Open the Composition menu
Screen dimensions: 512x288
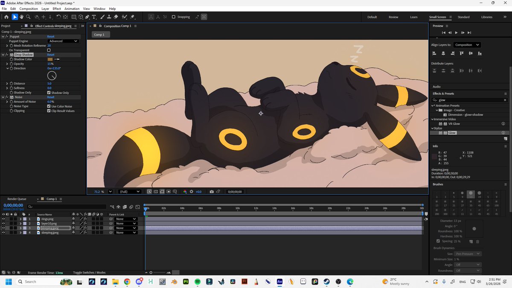28,9
